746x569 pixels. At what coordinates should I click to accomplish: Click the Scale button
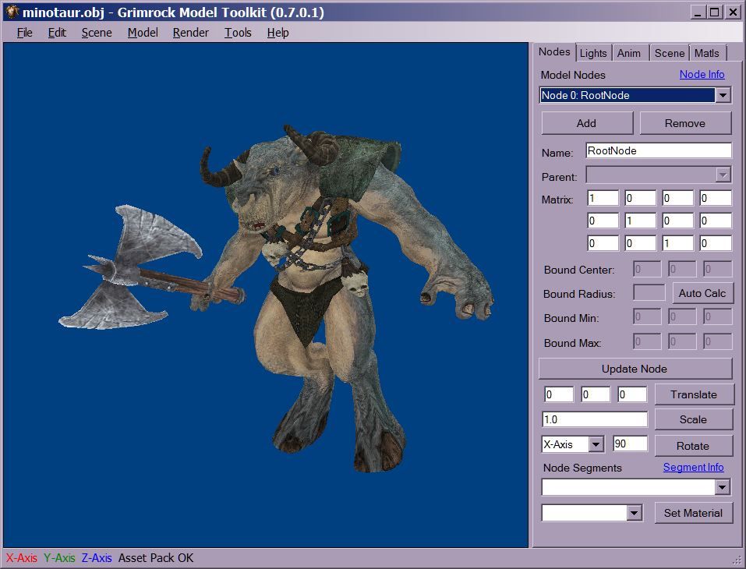694,419
